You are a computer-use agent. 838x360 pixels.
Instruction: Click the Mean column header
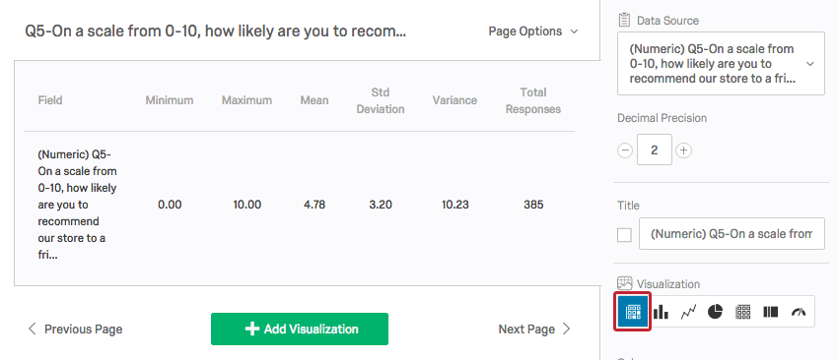314,100
